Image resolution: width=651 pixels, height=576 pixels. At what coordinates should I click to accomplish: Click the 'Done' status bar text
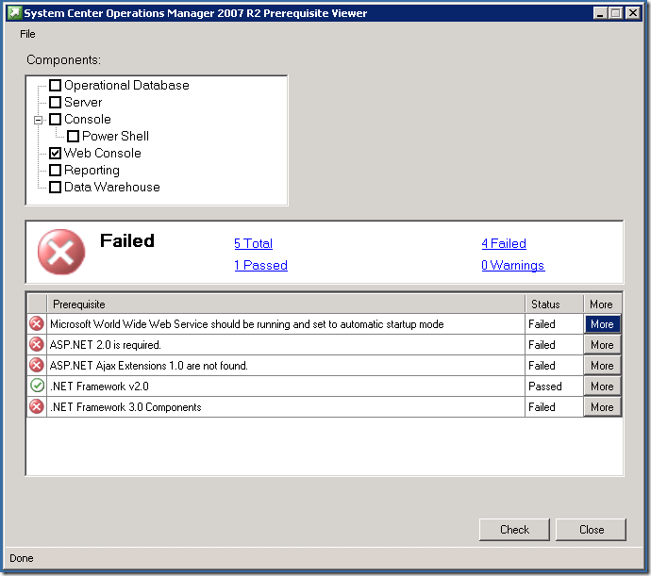pos(22,558)
